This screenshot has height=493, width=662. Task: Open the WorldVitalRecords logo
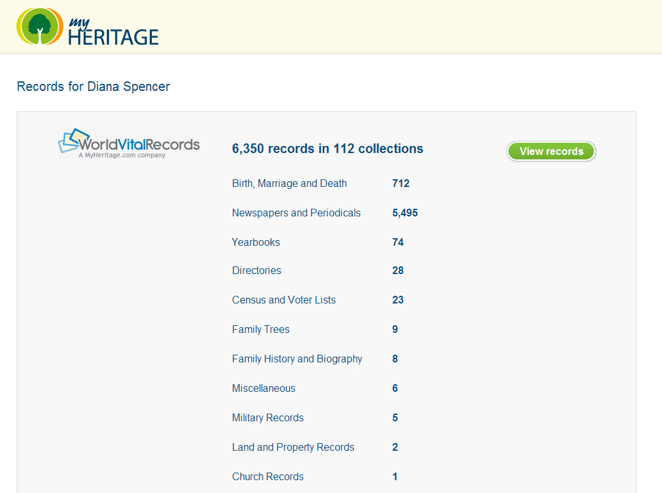(129, 143)
